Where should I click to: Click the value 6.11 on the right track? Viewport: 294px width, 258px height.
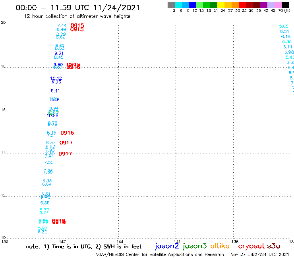click(x=288, y=47)
